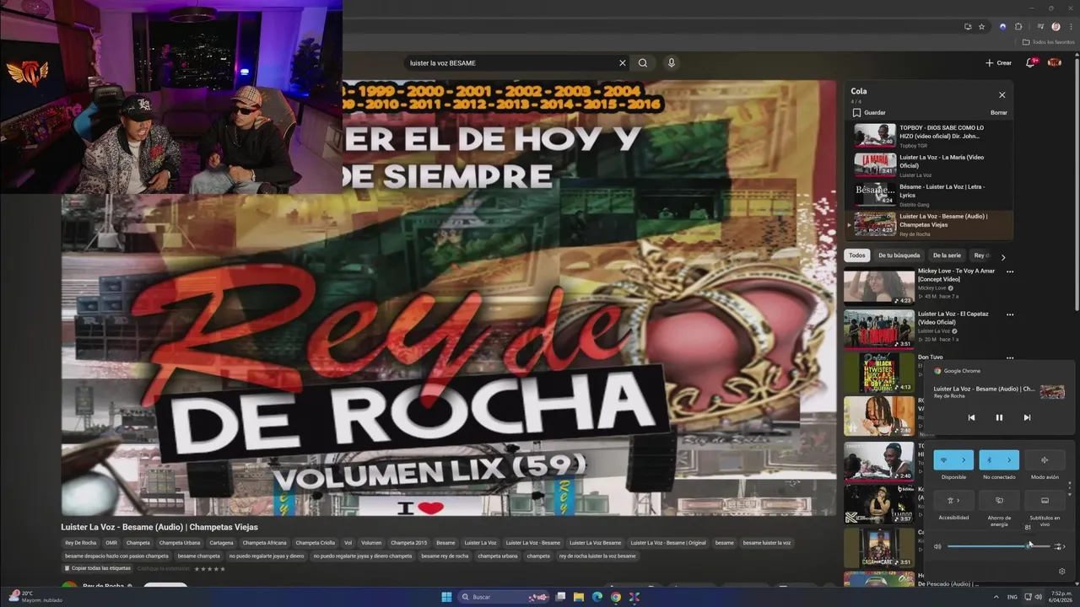Open the Chrome profile avatar

1056,27
